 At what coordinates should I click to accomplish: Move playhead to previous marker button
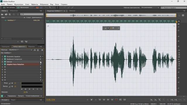coord(100,100)
